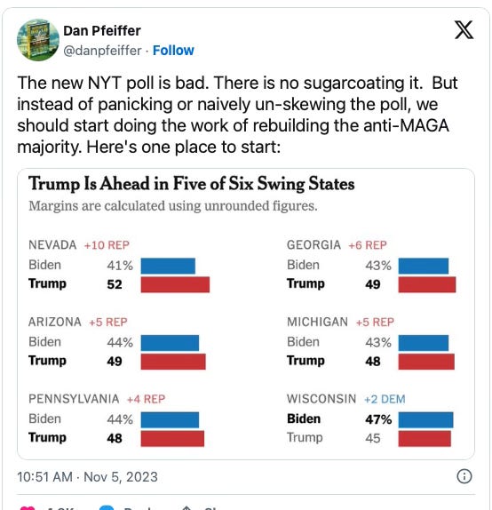Click Wisconsin's blue Biden 47% bar
The height and width of the screenshot is (510, 492).
click(x=425, y=420)
